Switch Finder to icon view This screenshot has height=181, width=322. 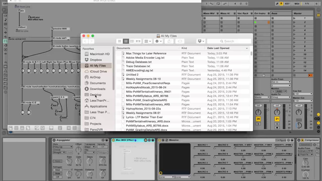(119, 41)
